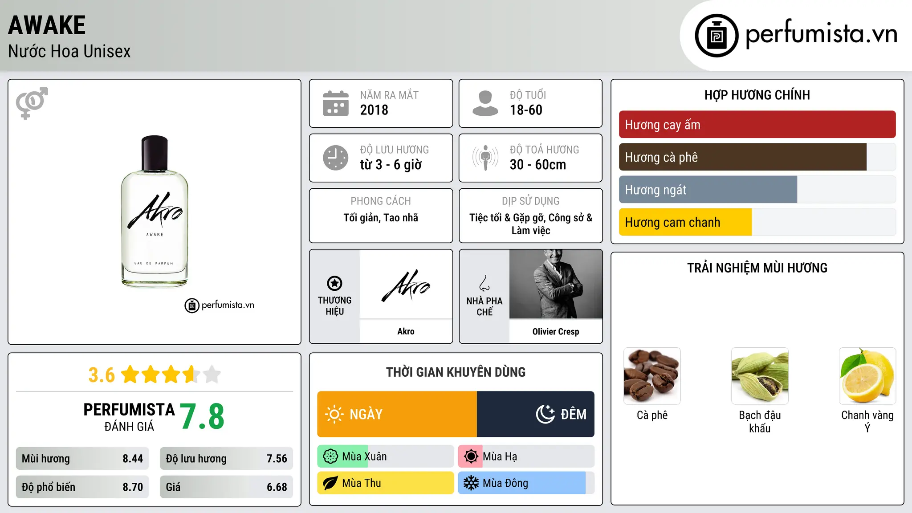Screen dimensions: 912x513
Task: Click the style text Tối giản, Tao nhã
Action: pos(381,218)
